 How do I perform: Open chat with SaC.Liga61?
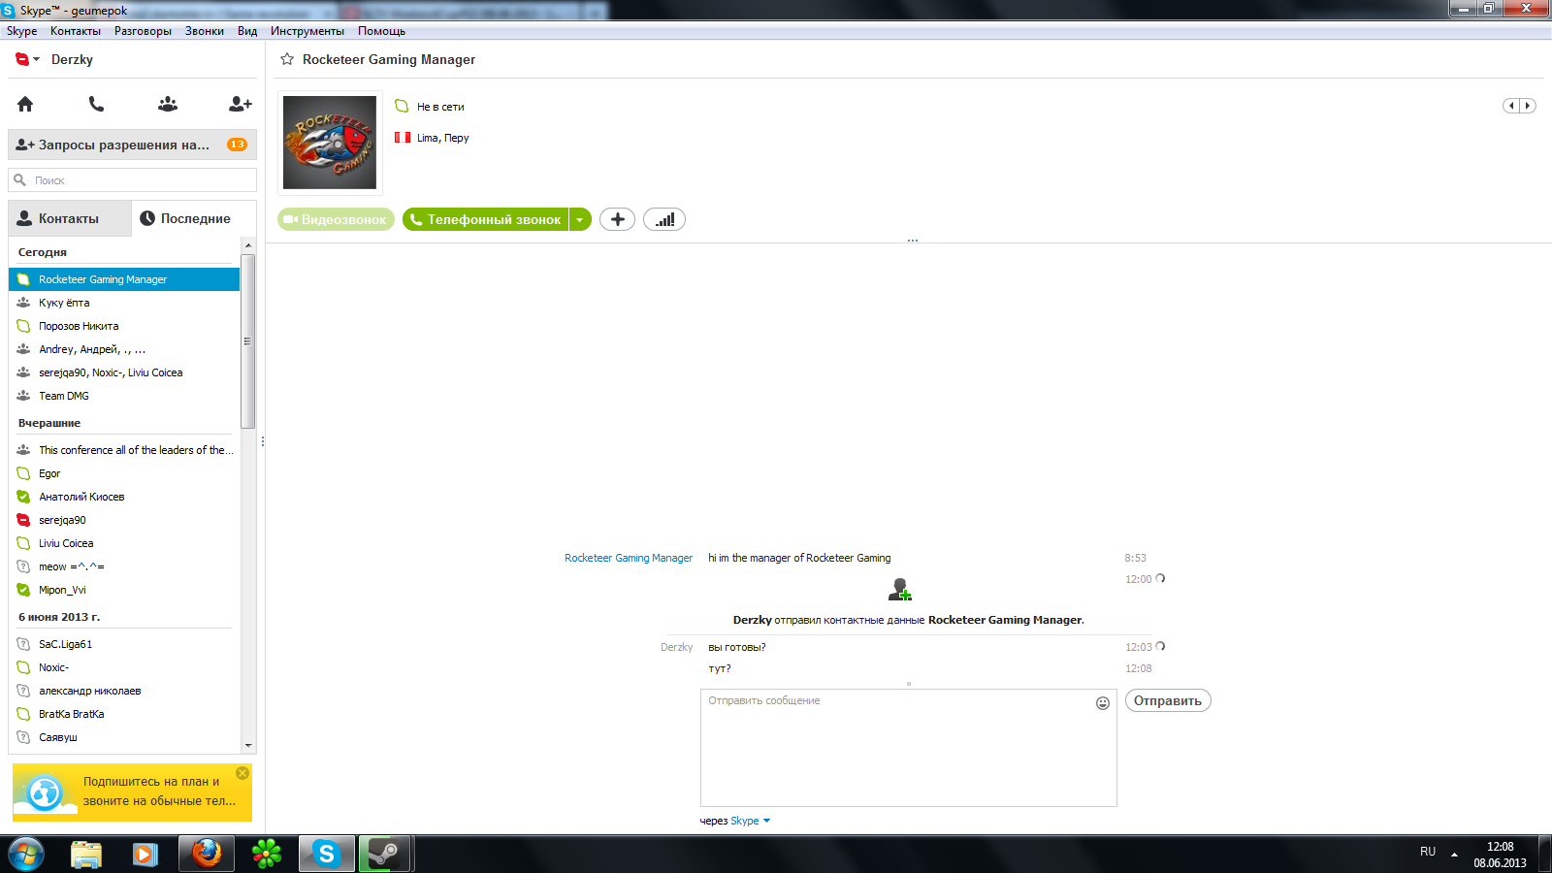(x=124, y=644)
